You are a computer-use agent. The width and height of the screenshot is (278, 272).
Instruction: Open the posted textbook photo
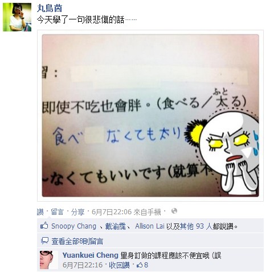tap(150, 115)
